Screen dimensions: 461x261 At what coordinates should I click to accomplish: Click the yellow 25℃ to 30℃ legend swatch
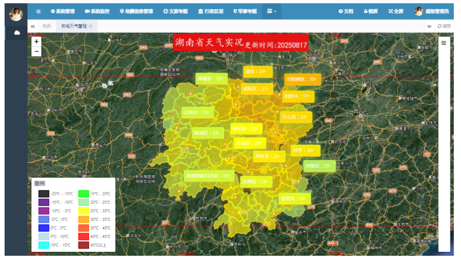(x=84, y=211)
